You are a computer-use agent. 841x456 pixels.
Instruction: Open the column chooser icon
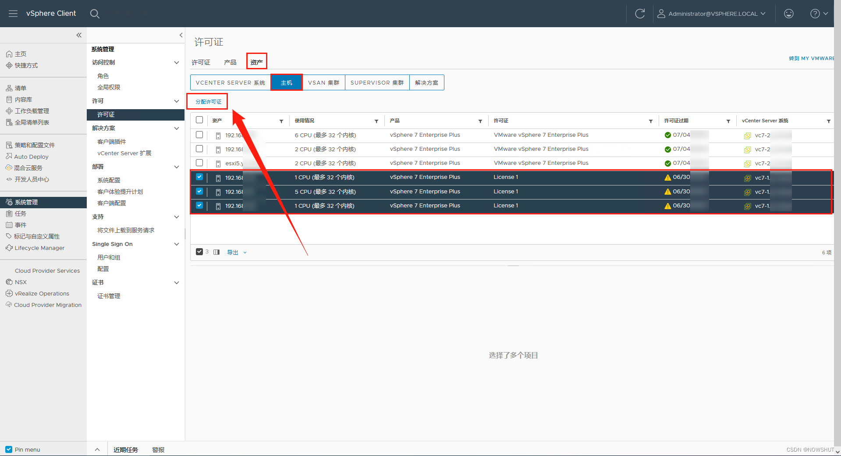click(x=216, y=252)
